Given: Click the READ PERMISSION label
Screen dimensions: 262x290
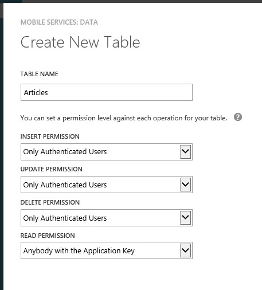Looking at the screenshot, I should [48, 236].
